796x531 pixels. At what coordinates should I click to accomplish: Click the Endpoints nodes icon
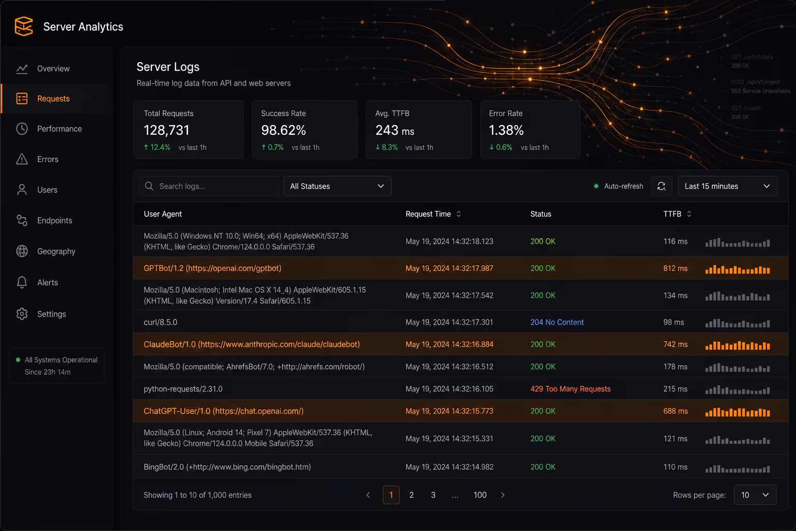(22, 220)
